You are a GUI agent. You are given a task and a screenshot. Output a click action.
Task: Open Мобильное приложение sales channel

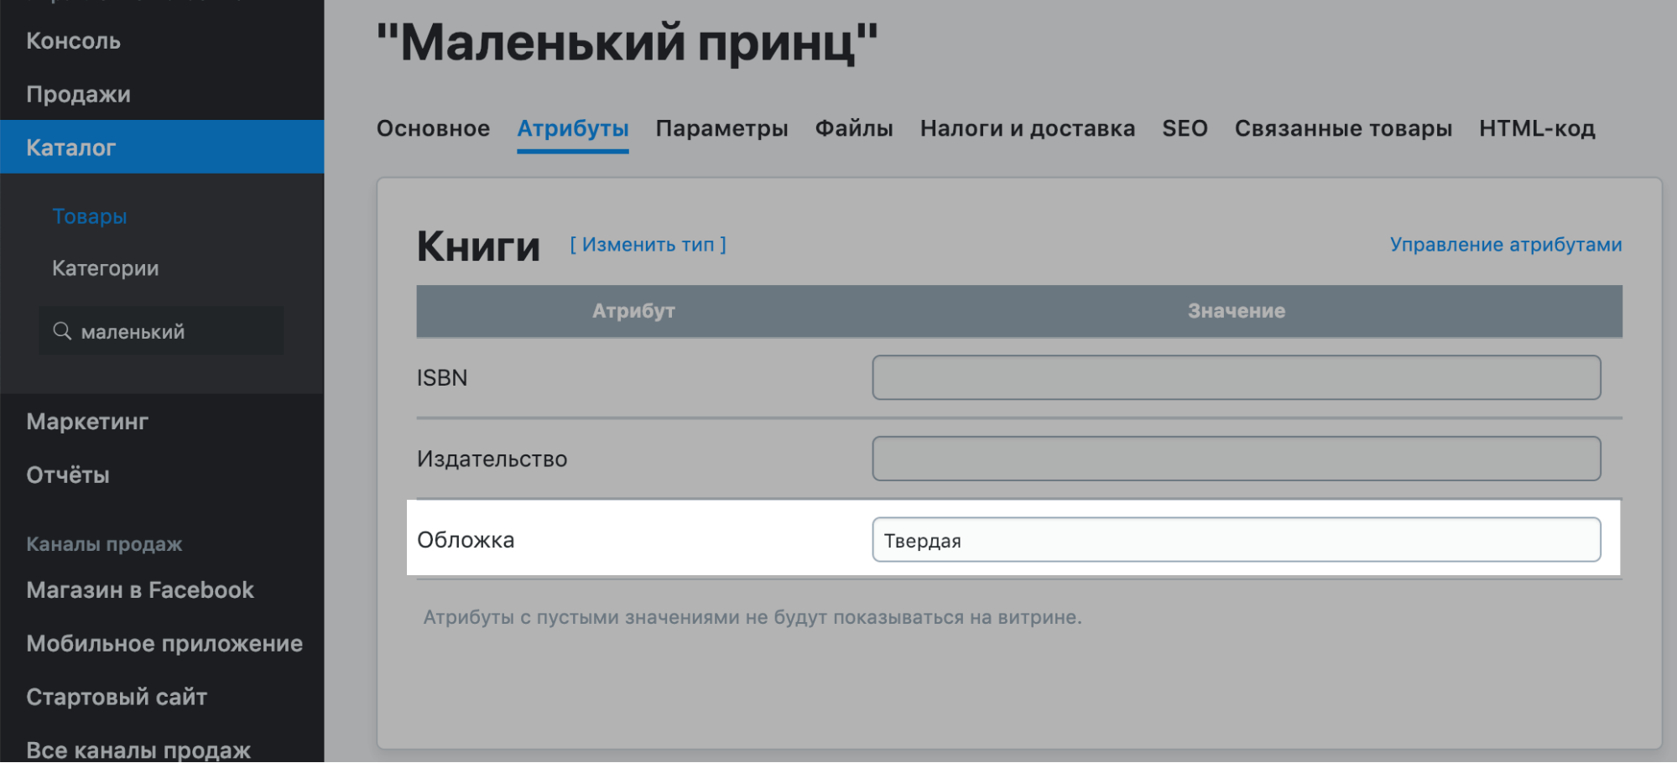click(x=164, y=643)
